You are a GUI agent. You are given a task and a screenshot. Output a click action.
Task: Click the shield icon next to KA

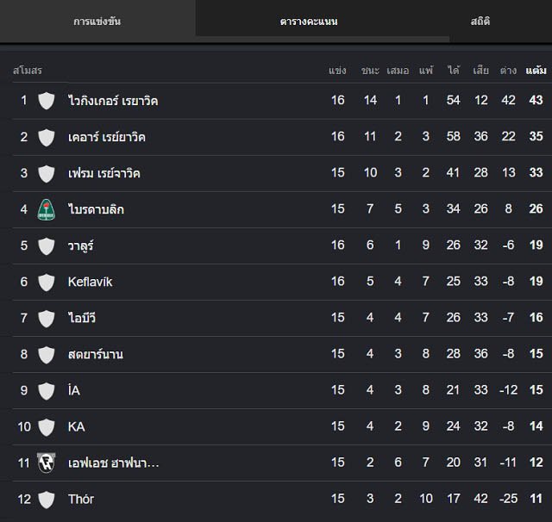(x=46, y=426)
